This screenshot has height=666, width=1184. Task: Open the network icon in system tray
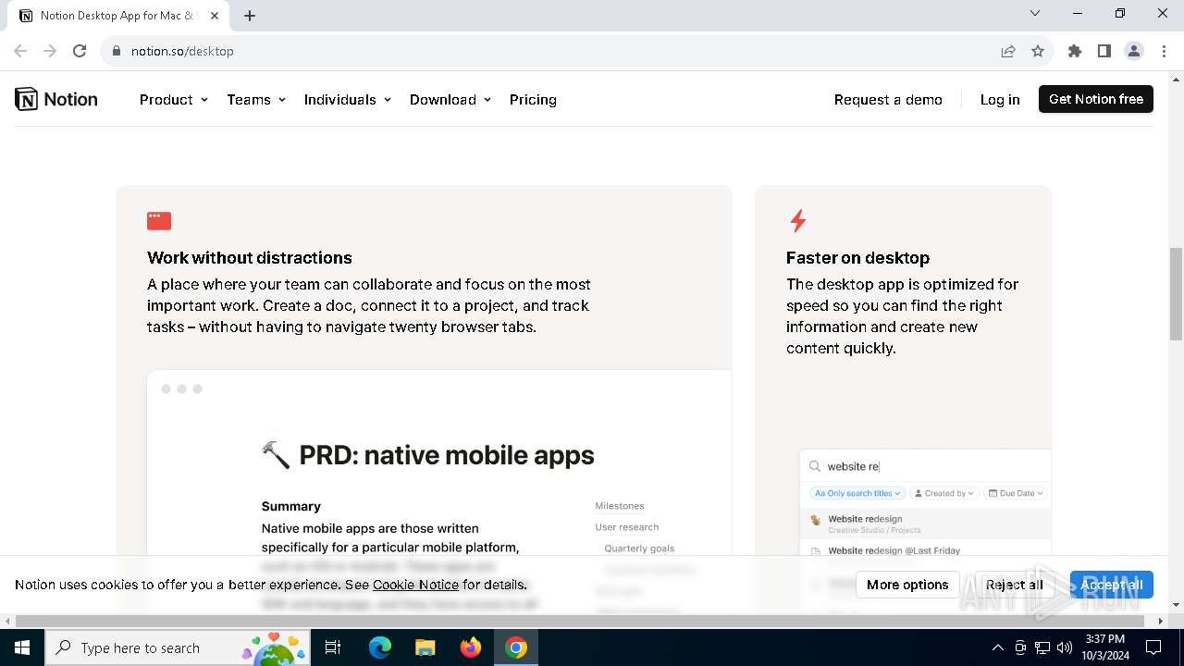[x=1042, y=647]
